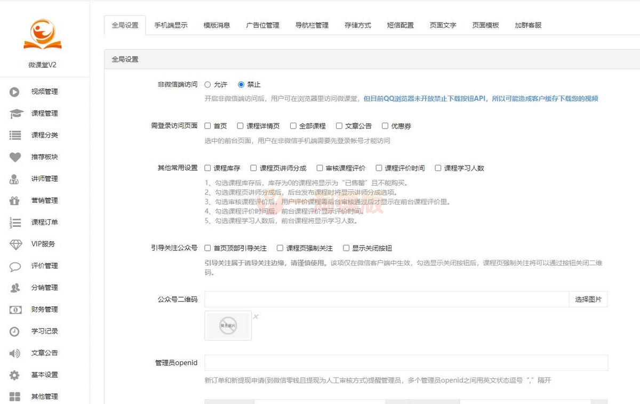
Task: Open 视频管理 play icon in sidebar
Action: 16,91
